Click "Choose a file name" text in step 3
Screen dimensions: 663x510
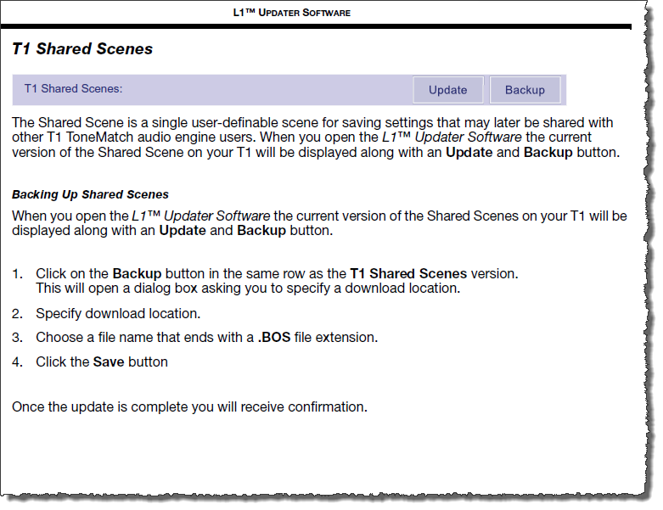click(x=93, y=338)
